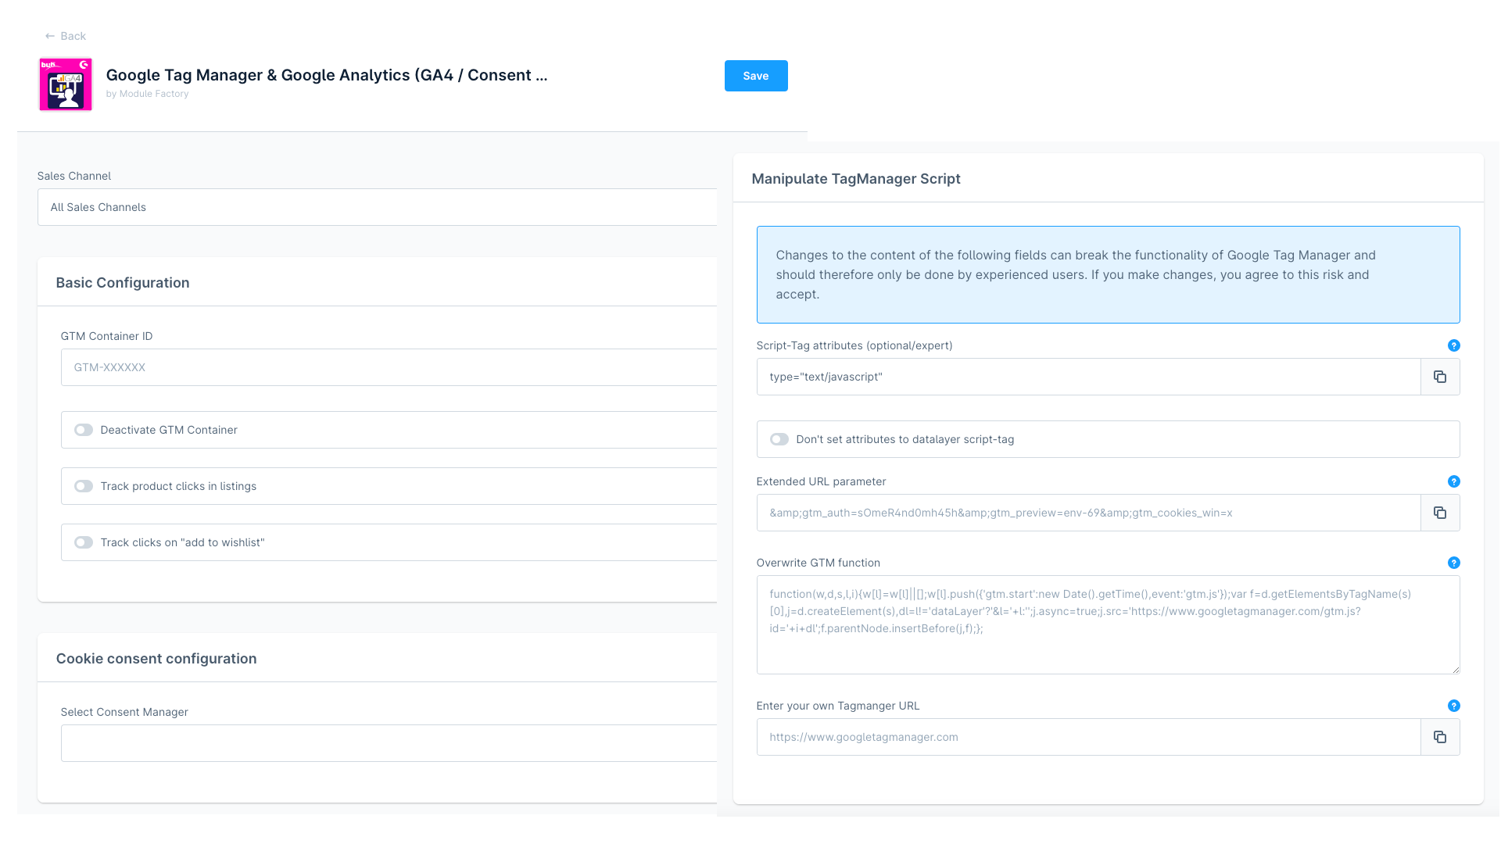The image size is (1501, 844).
Task: Open help for your own Tagmanager URL
Action: pos(1454,706)
